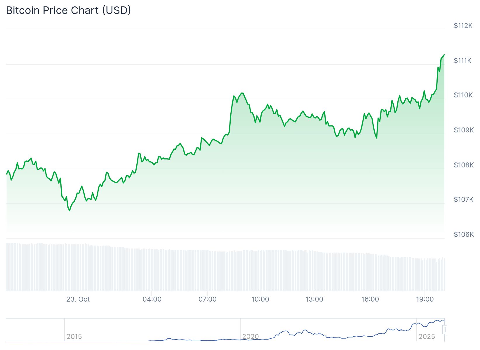Click the 10:00 time axis label
The width and height of the screenshot is (480, 350).
(260, 299)
